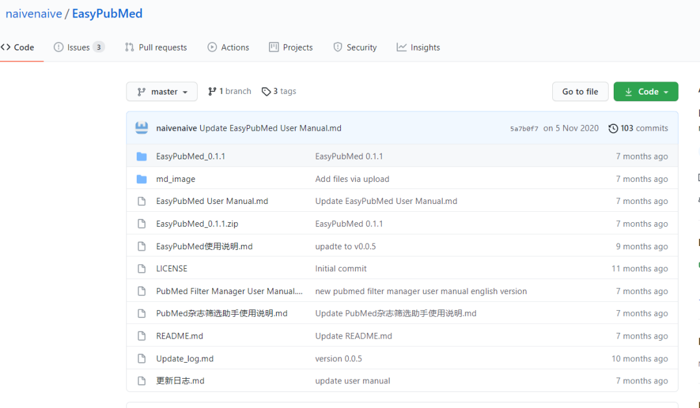Screen dimensions: 700x408
Task: Open commit message 'update user manual'
Action: [x=352, y=381]
